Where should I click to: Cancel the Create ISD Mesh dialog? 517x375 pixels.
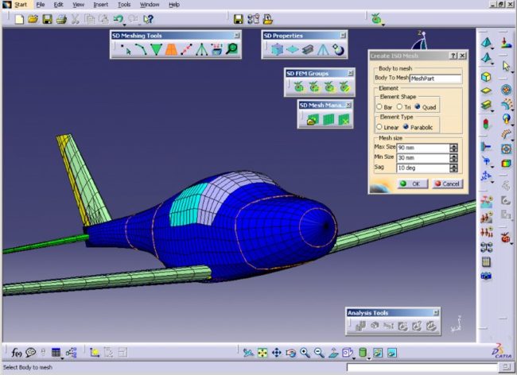pos(448,184)
